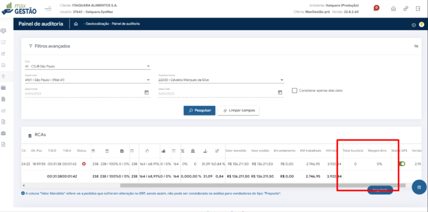Screen dimensions: 428x212
Task: Click the sort-descending column header icon
Action: pos(217,151)
